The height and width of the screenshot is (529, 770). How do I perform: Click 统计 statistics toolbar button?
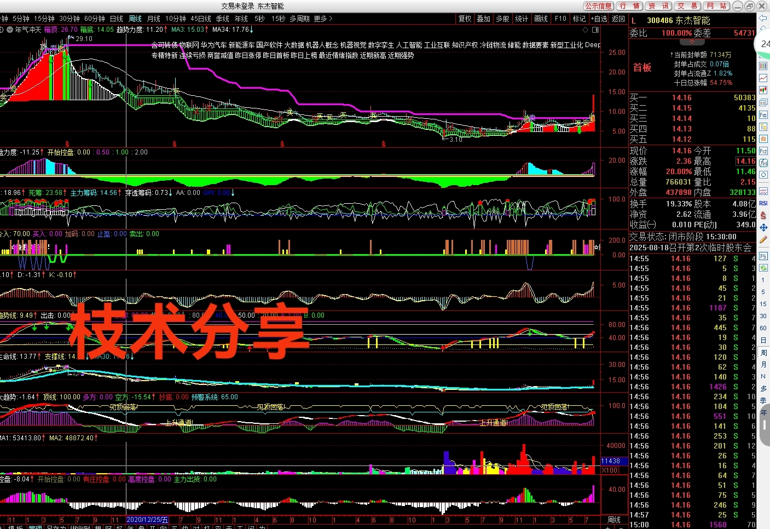522,19
